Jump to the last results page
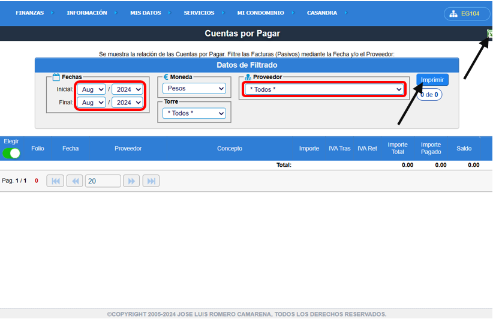493x319 pixels. click(x=151, y=180)
